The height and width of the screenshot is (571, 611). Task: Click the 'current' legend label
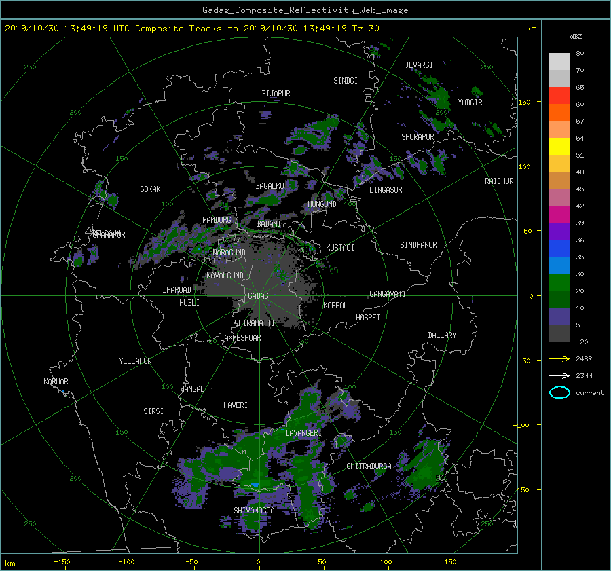coord(590,393)
